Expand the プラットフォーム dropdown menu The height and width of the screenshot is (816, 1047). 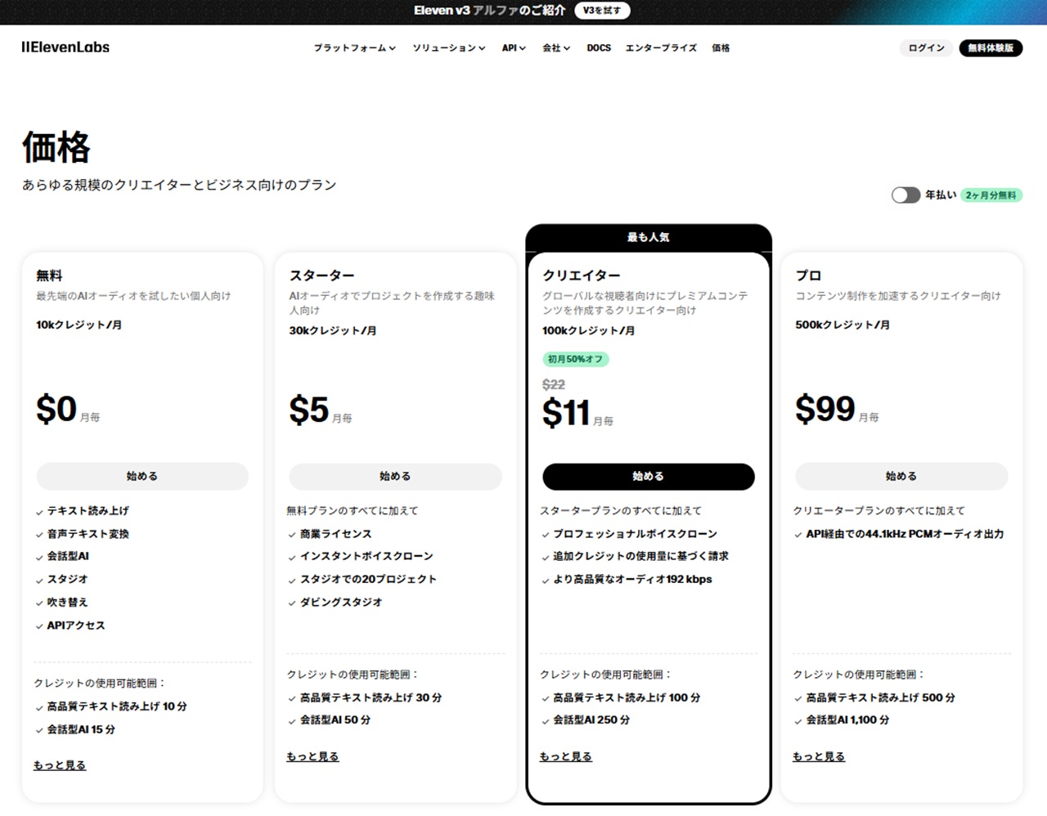coord(354,48)
